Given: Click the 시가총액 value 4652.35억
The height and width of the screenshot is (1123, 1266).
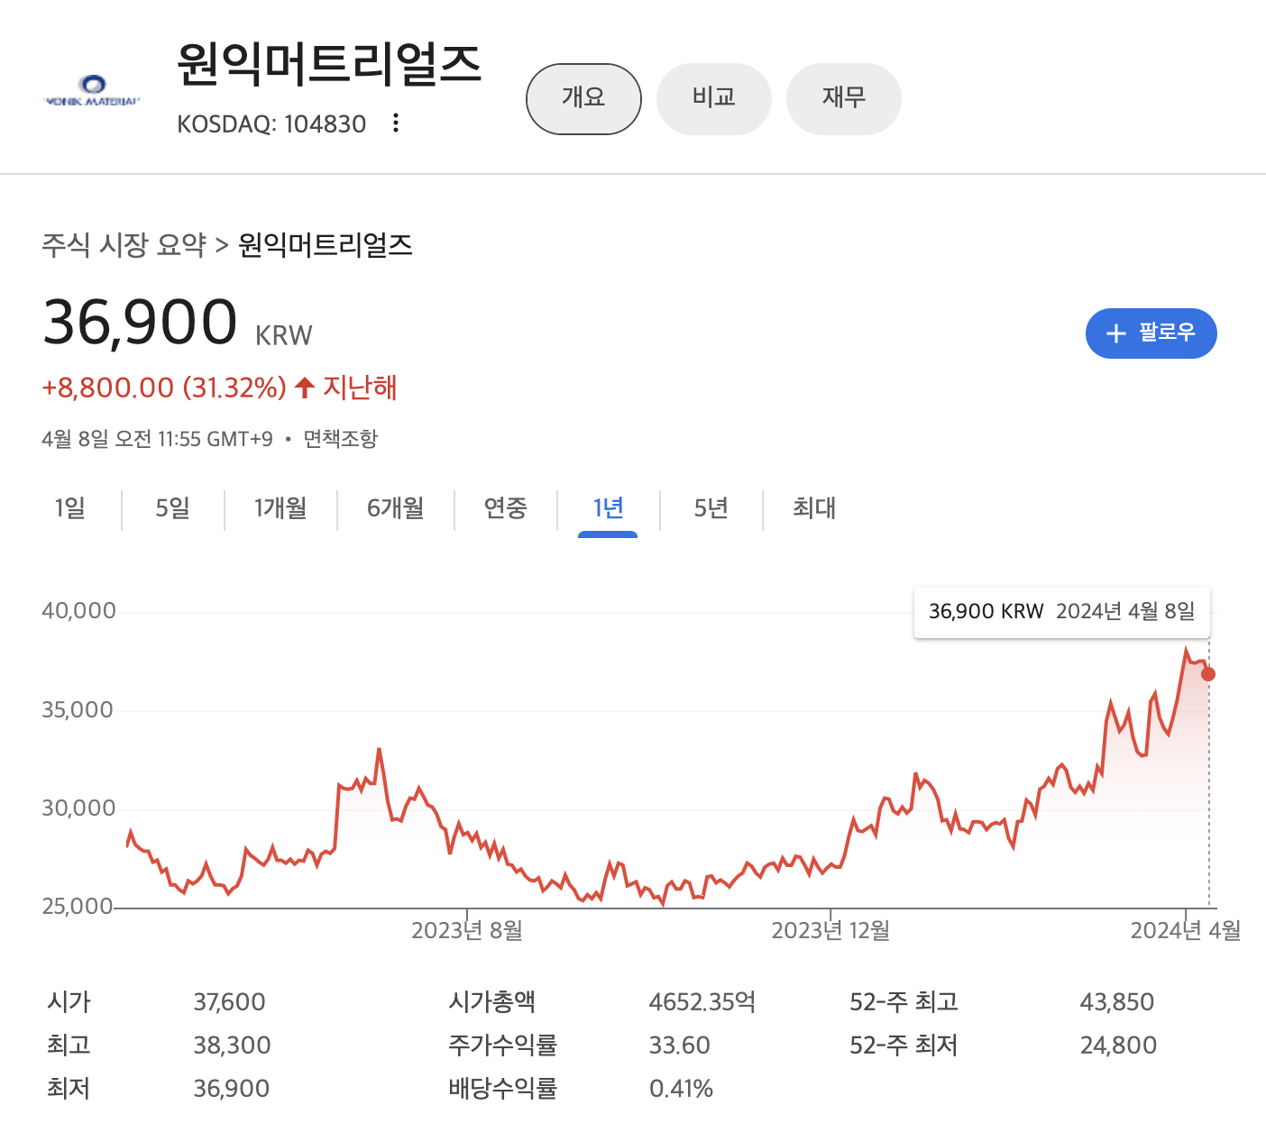Looking at the screenshot, I should pos(702,1002).
